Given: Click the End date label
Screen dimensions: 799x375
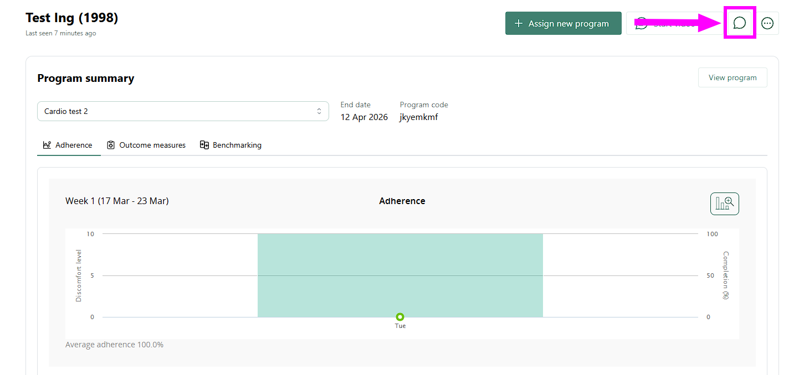Looking at the screenshot, I should [356, 105].
